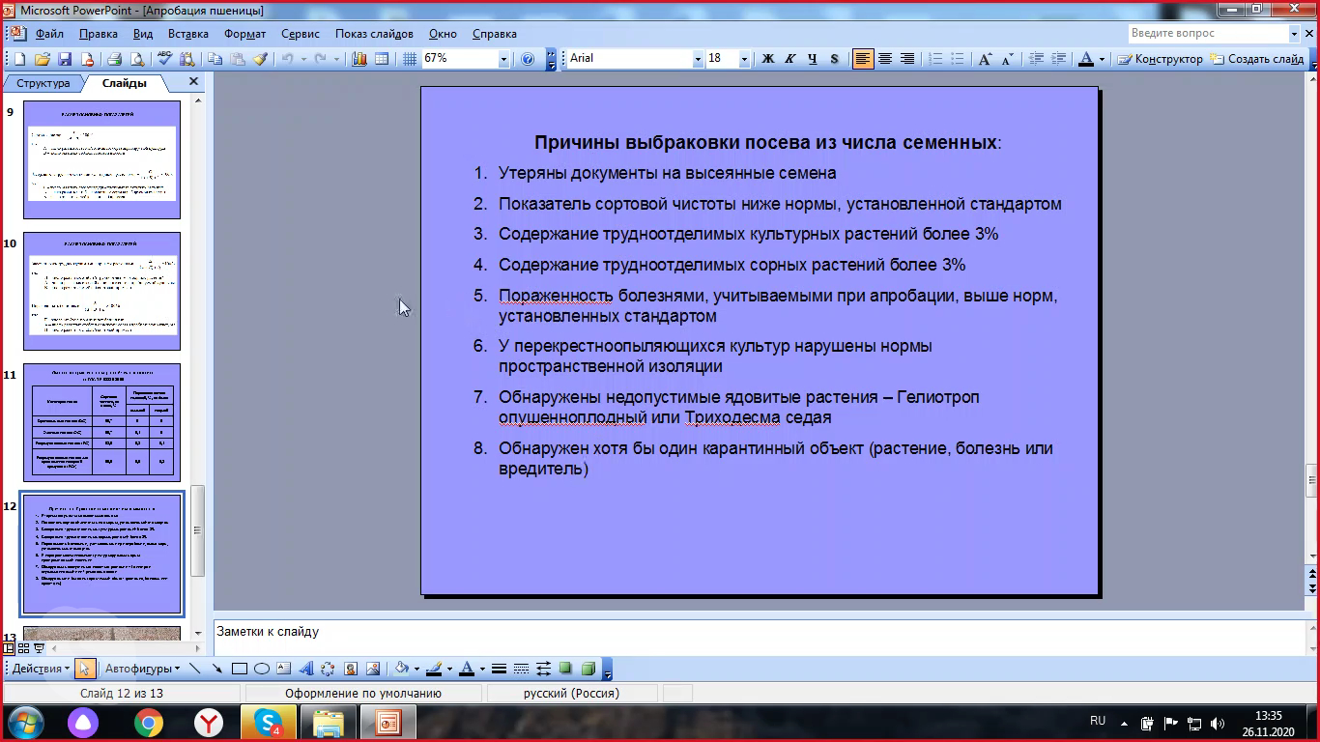Open the Файл menu
The width and height of the screenshot is (1320, 742).
49,34
